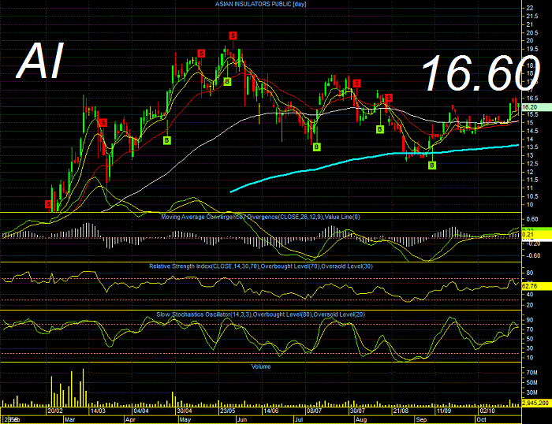This screenshot has height=424, width=552.
Task: Select the B buy marker in September near 12.5
Action: (432, 165)
